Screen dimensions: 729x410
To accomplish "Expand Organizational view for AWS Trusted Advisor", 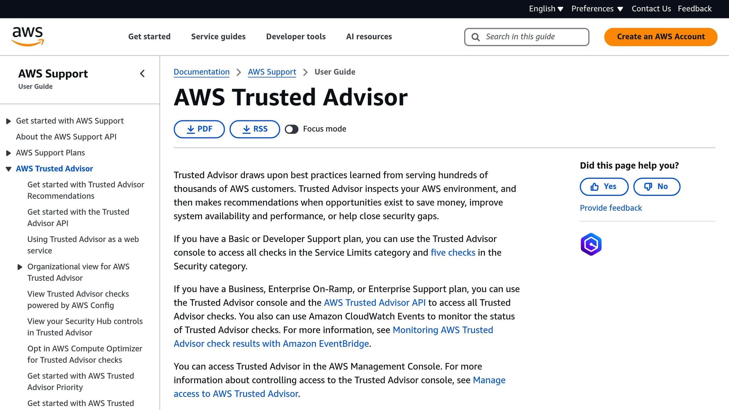I will pyautogui.click(x=20, y=267).
